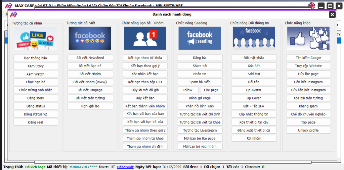Choose Tham gia nhóm từ khóa

(145, 138)
